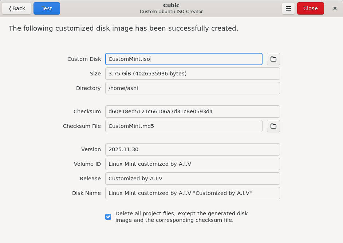Open folder browser next to Custom Disk field
The width and height of the screenshot is (343, 243).
[x=273, y=59]
